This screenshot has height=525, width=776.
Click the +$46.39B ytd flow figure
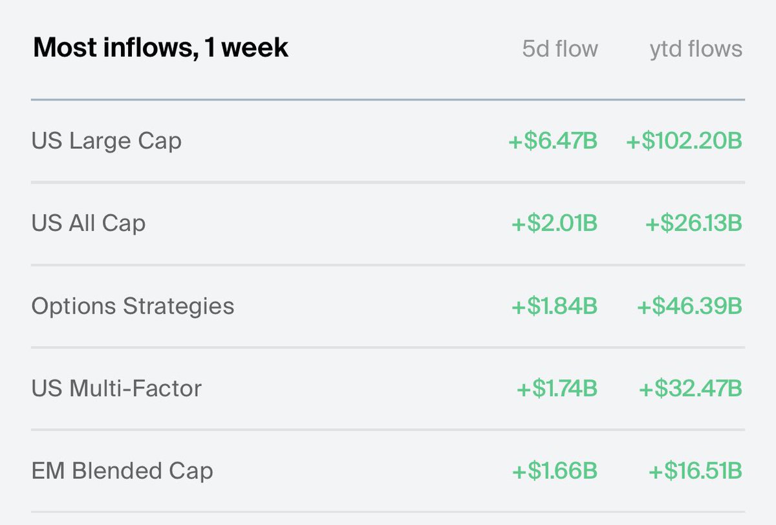[x=690, y=306]
